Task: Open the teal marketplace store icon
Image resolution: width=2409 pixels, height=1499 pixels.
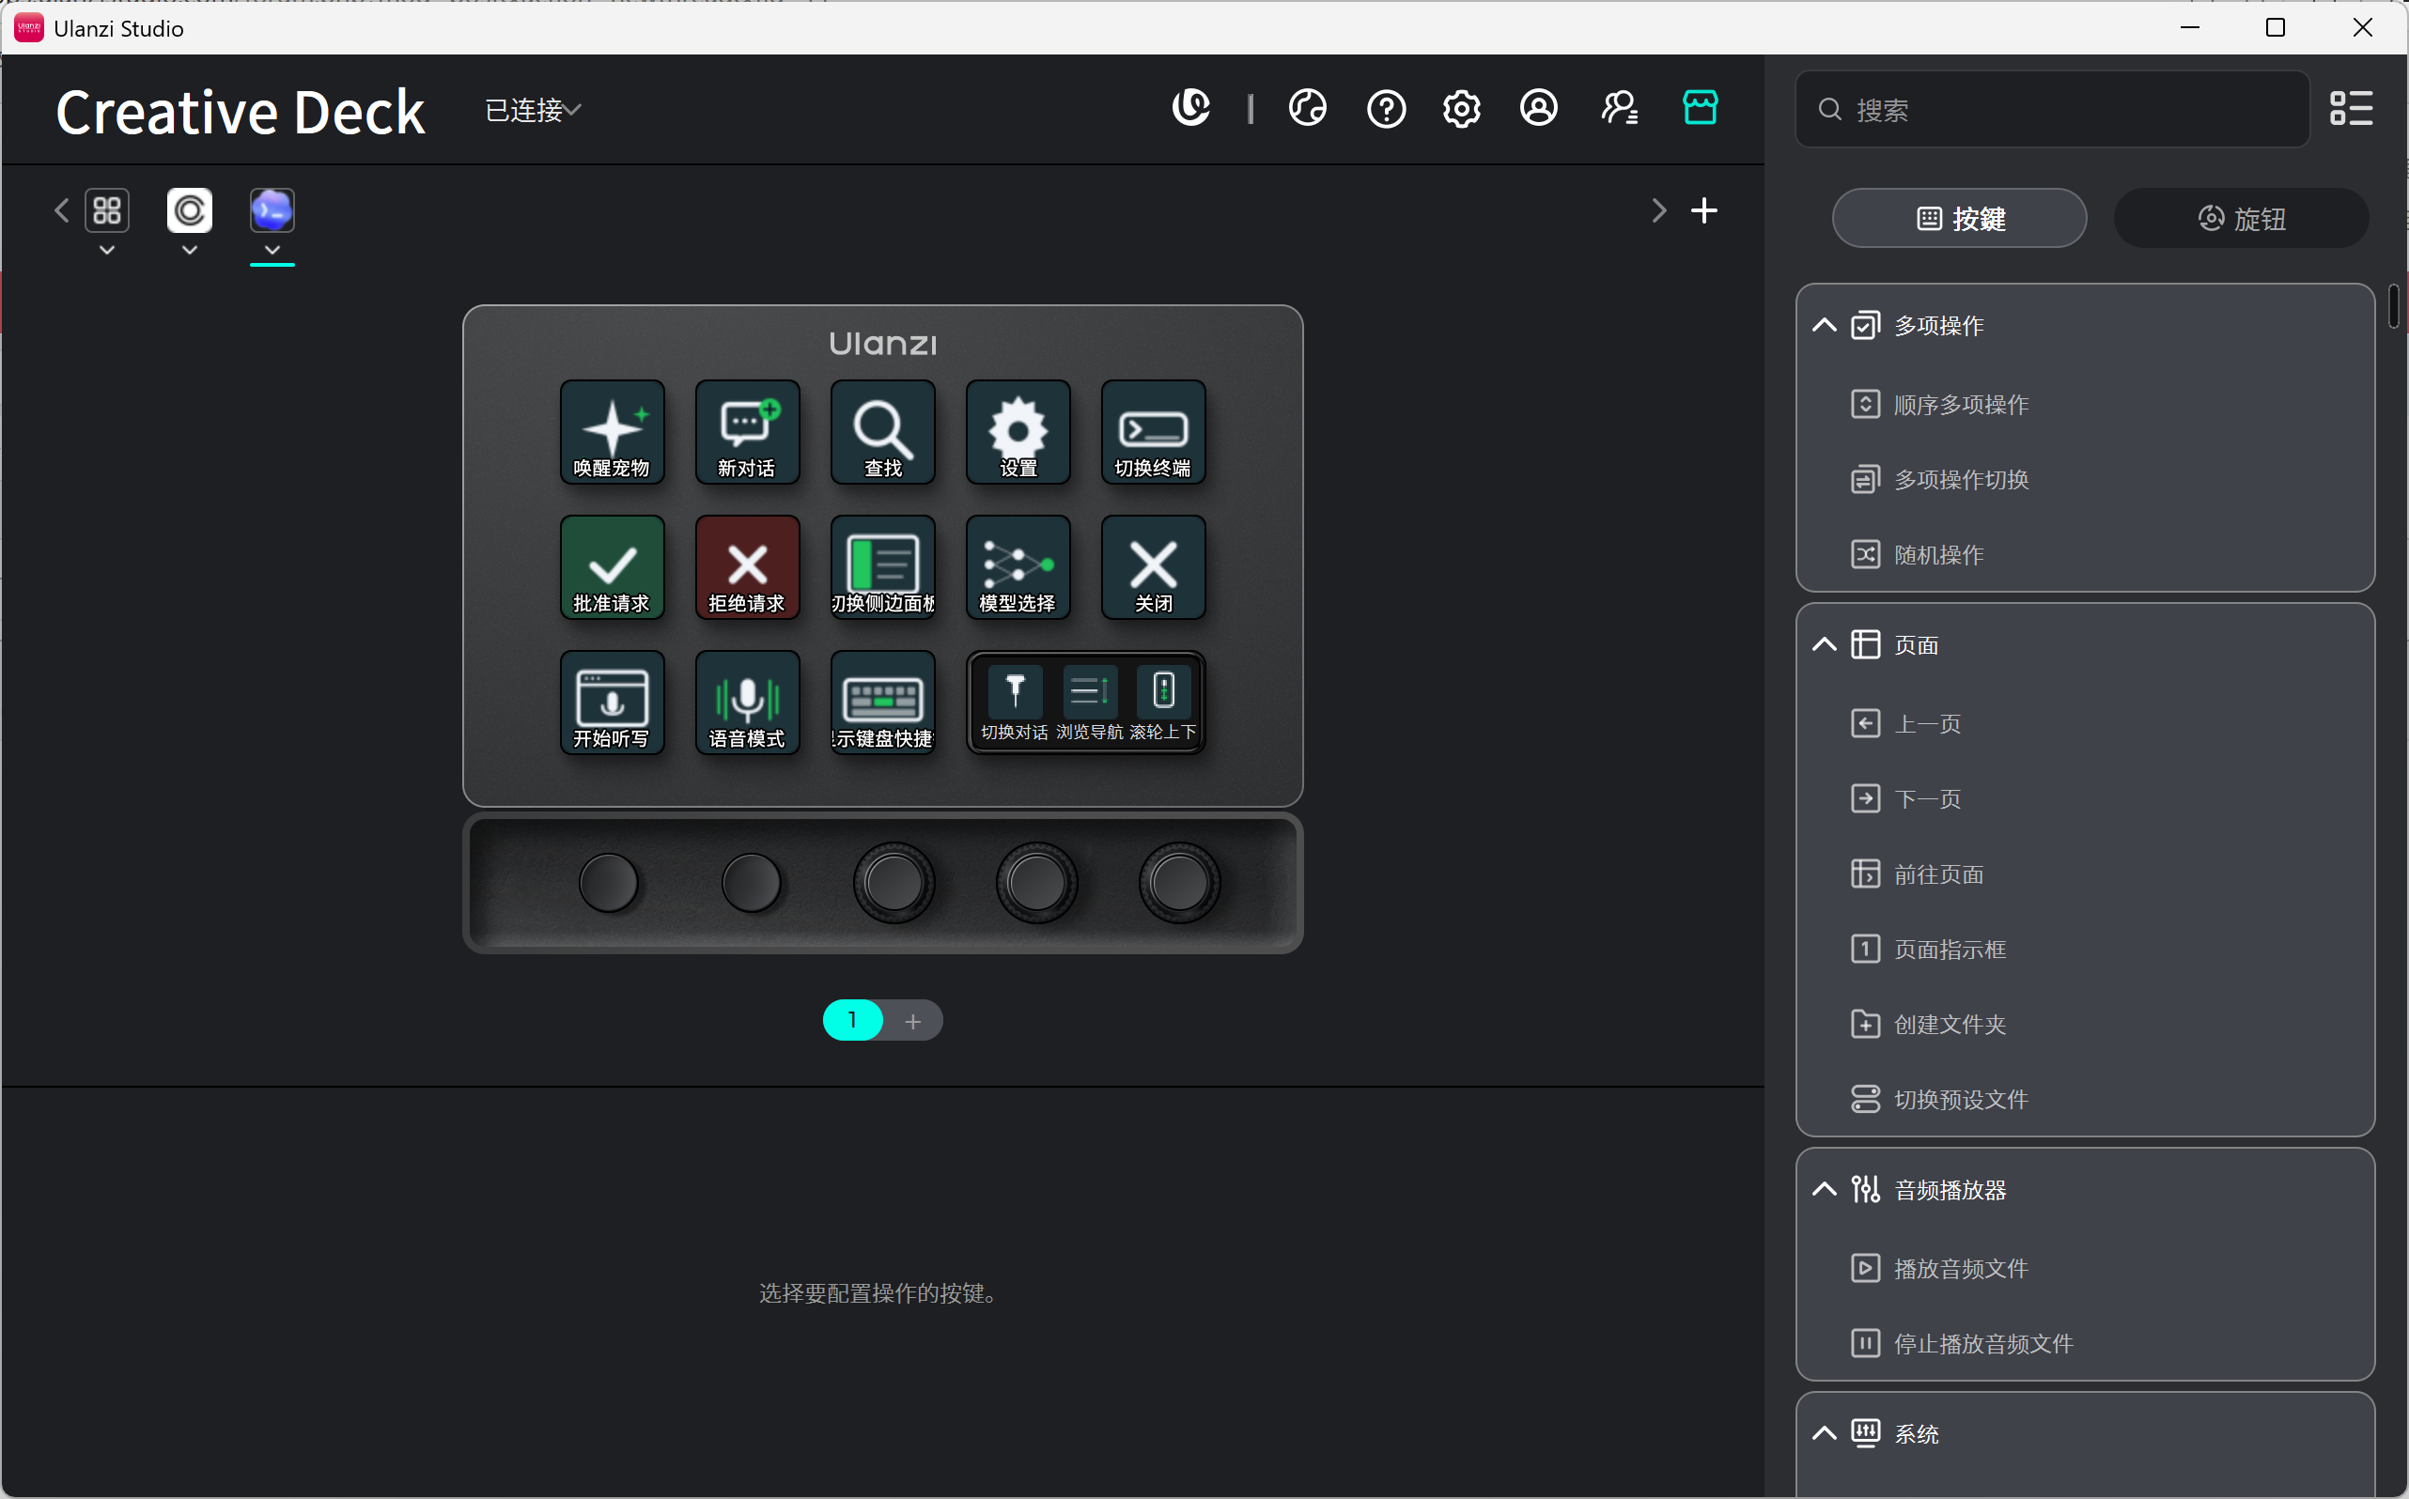Action: [1700, 107]
